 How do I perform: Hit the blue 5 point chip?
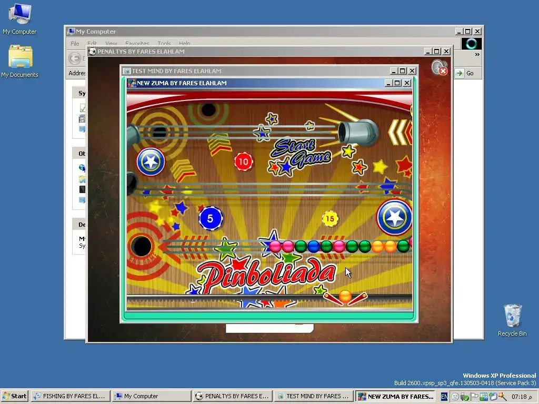(x=211, y=218)
